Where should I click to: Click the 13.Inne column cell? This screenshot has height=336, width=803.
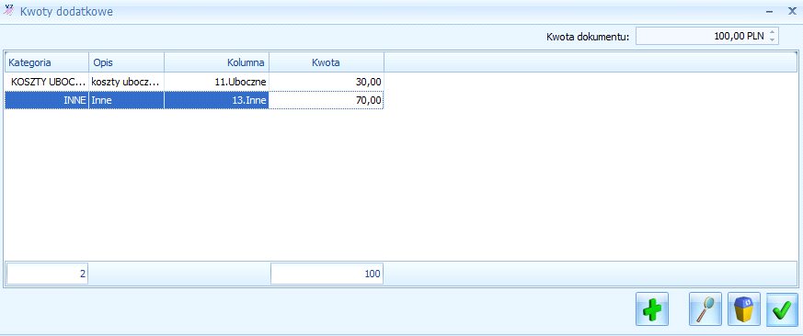217,100
